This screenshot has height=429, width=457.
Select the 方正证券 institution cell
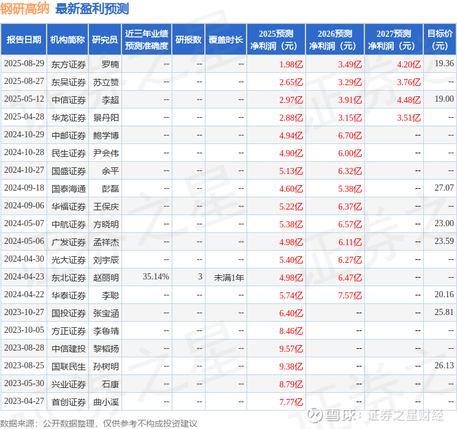pos(69,331)
